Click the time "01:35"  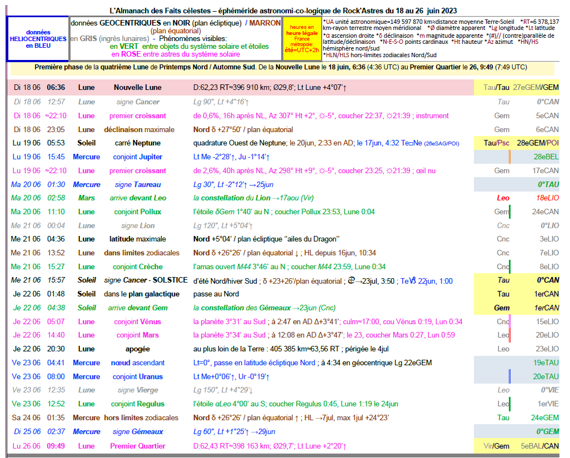click(x=56, y=417)
